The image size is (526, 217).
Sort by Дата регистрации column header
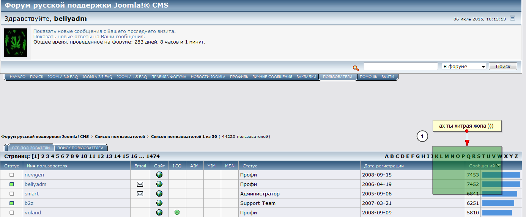[x=384, y=166]
